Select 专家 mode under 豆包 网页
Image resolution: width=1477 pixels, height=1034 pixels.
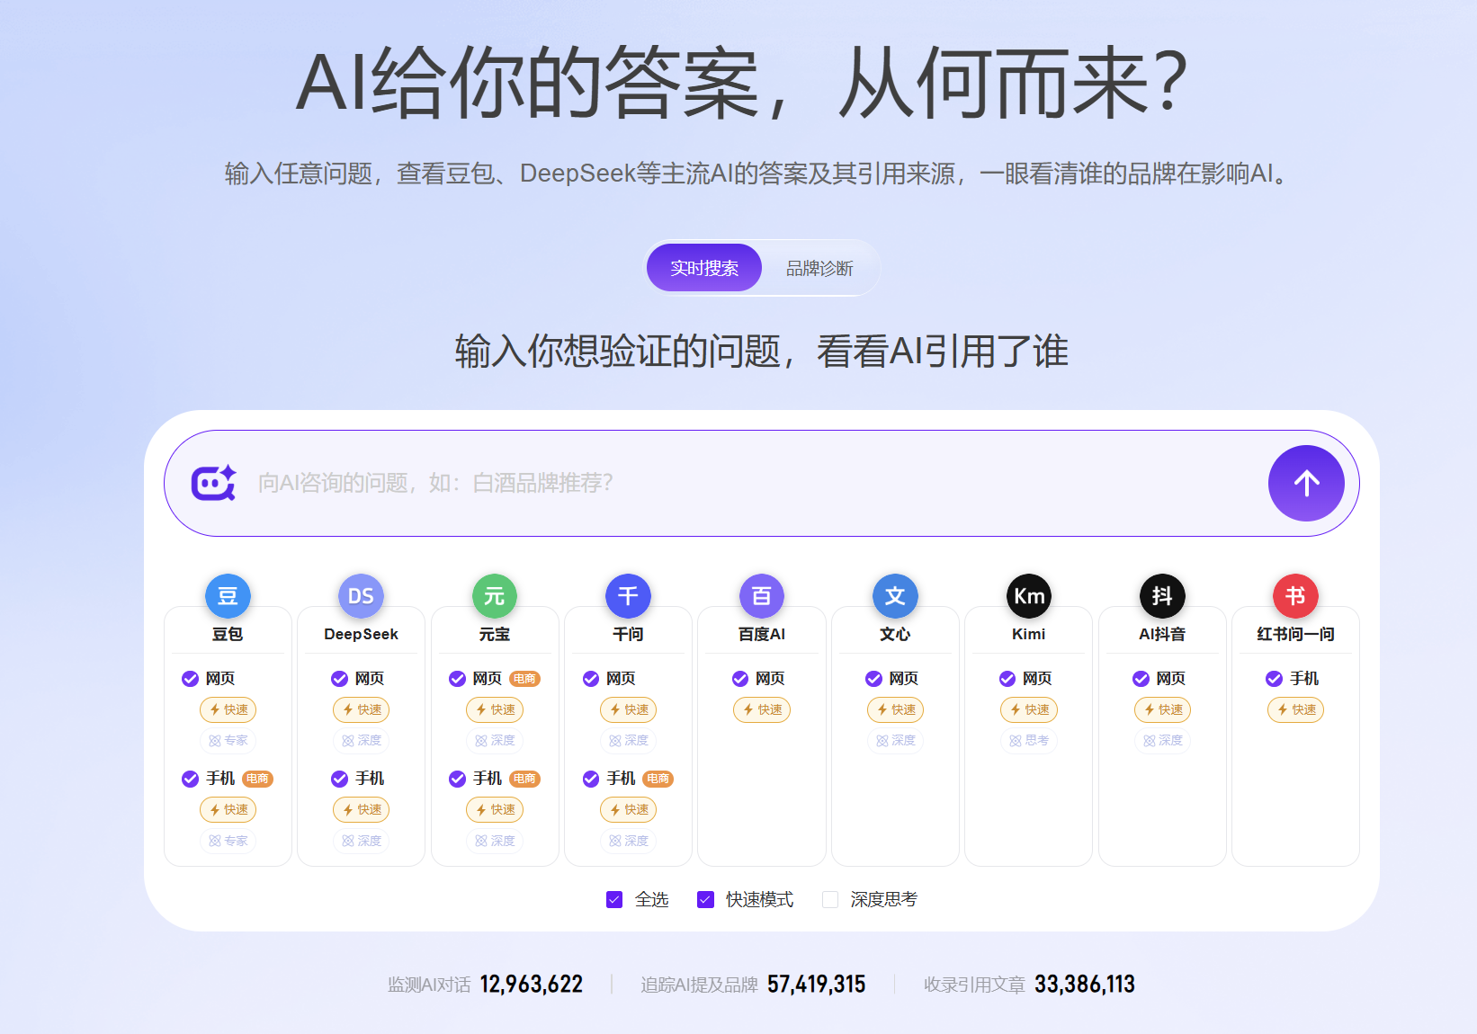228,741
